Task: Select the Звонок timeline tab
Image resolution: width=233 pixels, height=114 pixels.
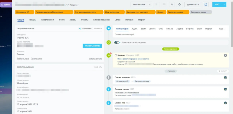Action: point(152,29)
